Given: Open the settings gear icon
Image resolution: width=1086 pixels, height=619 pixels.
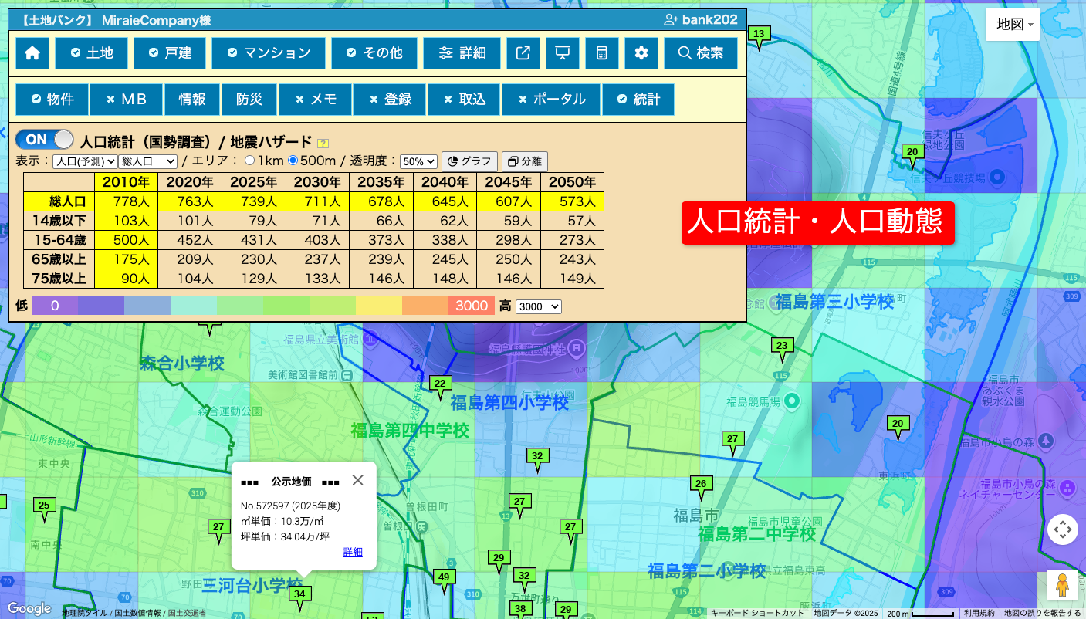Looking at the screenshot, I should pos(641,53).
